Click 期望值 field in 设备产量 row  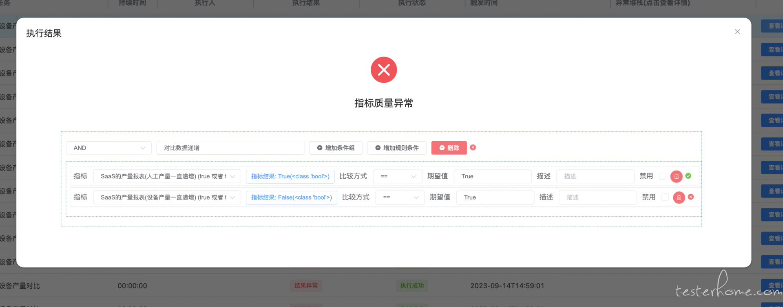pos(495,197)
